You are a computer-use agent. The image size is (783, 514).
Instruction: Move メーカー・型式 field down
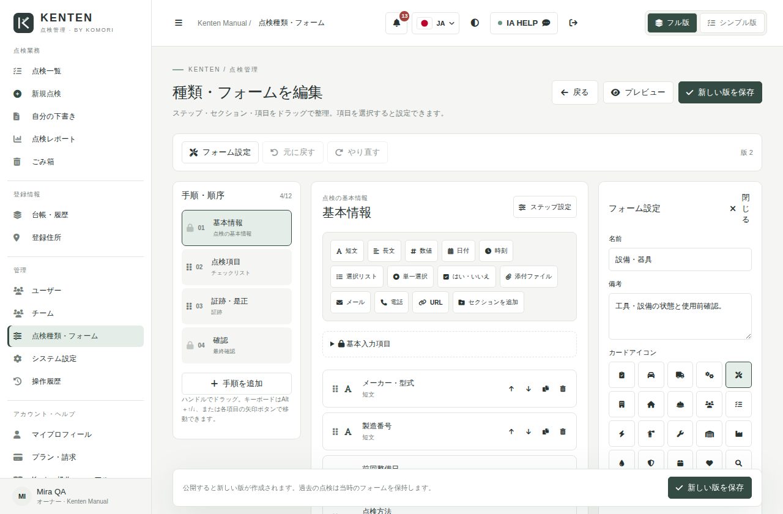(x=529, y=389)
